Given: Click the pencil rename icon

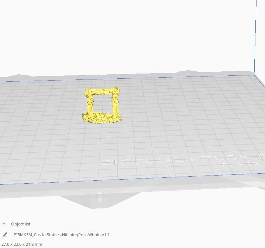Looking at the screenshot, I should [x=5, y=235].
